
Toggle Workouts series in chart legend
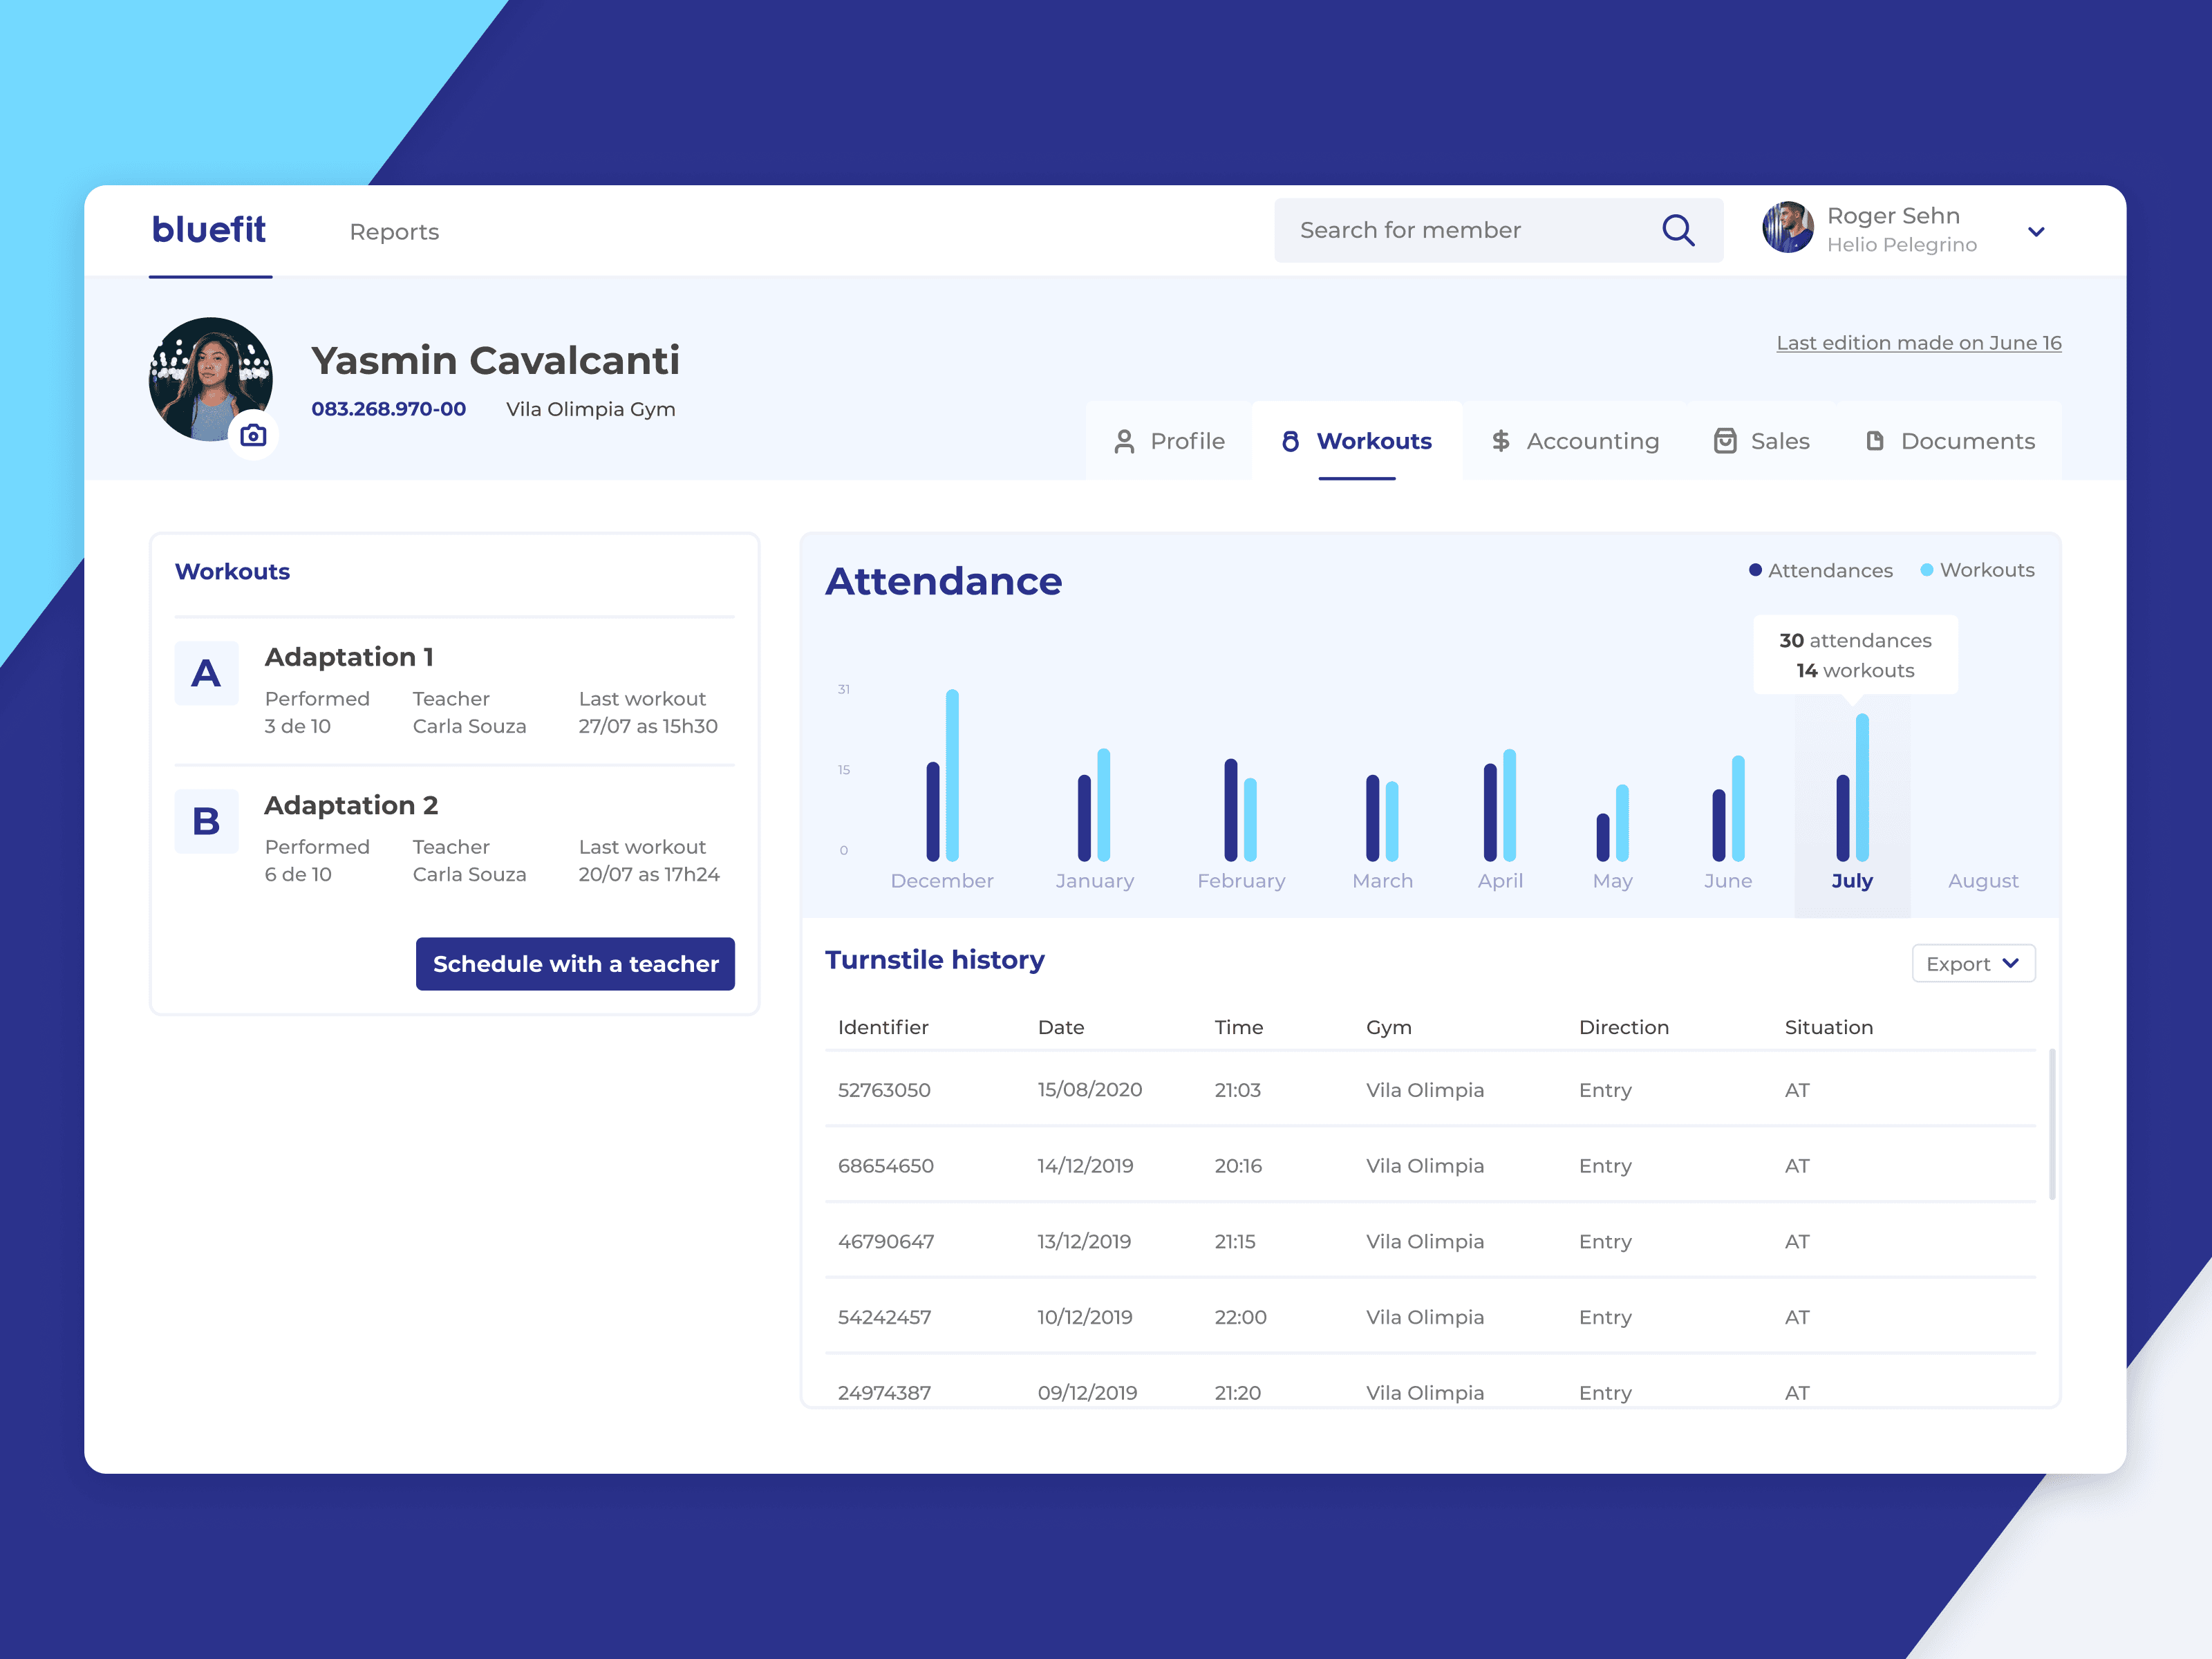[x=1977, y=570]
